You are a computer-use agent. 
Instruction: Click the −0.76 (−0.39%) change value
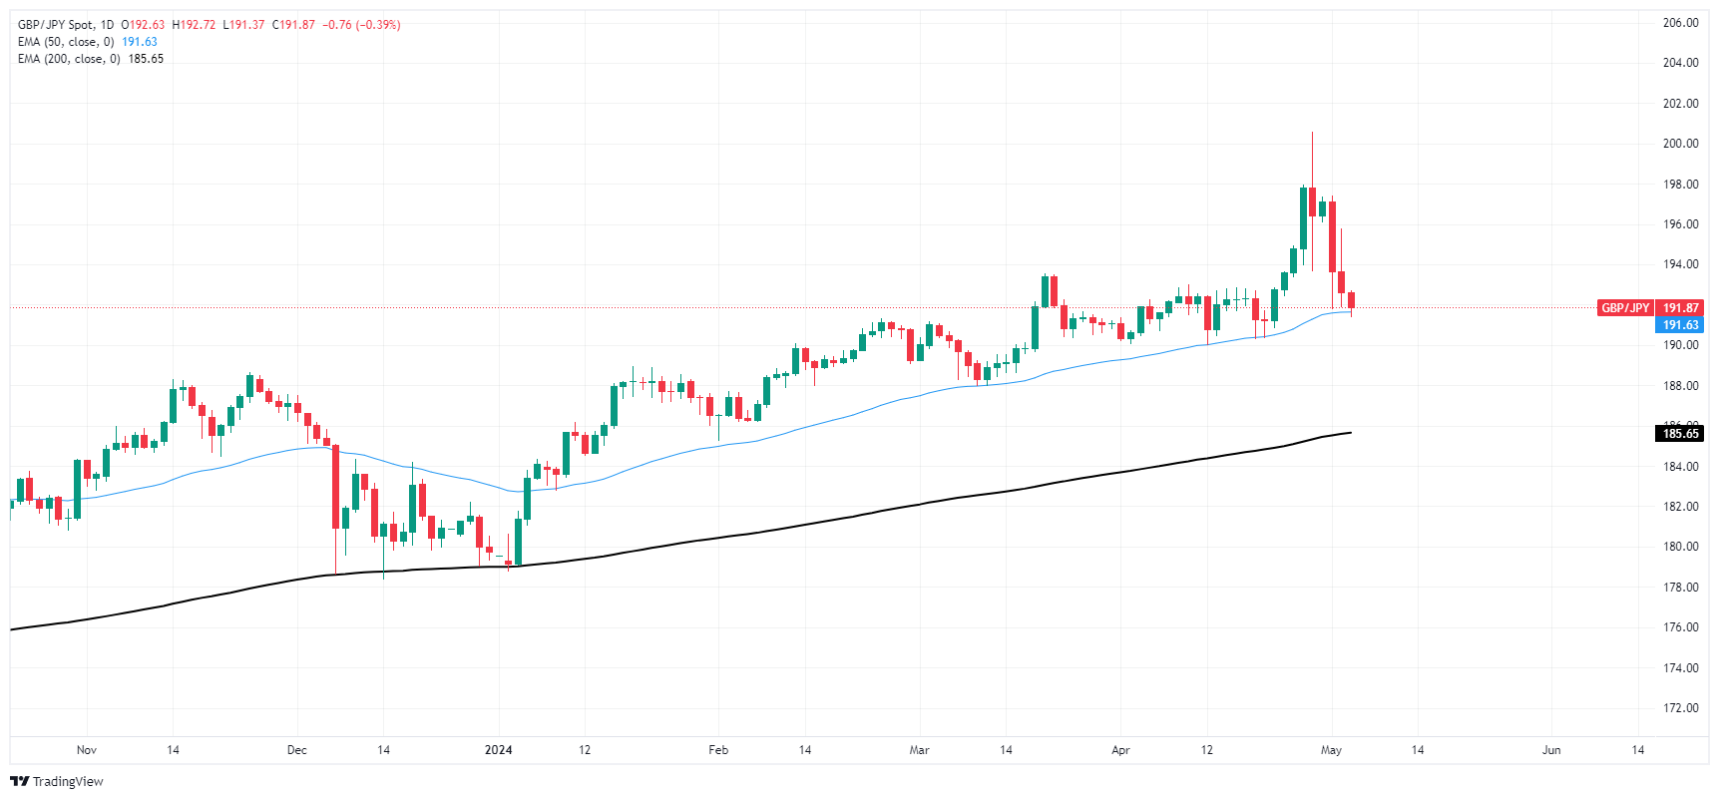coord(361,25)
